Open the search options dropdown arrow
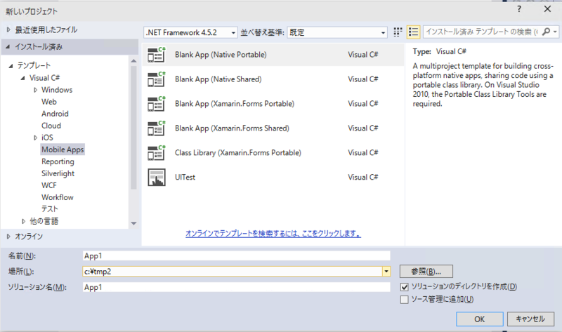This screenshot has width=562, height=332. [555, 32]
